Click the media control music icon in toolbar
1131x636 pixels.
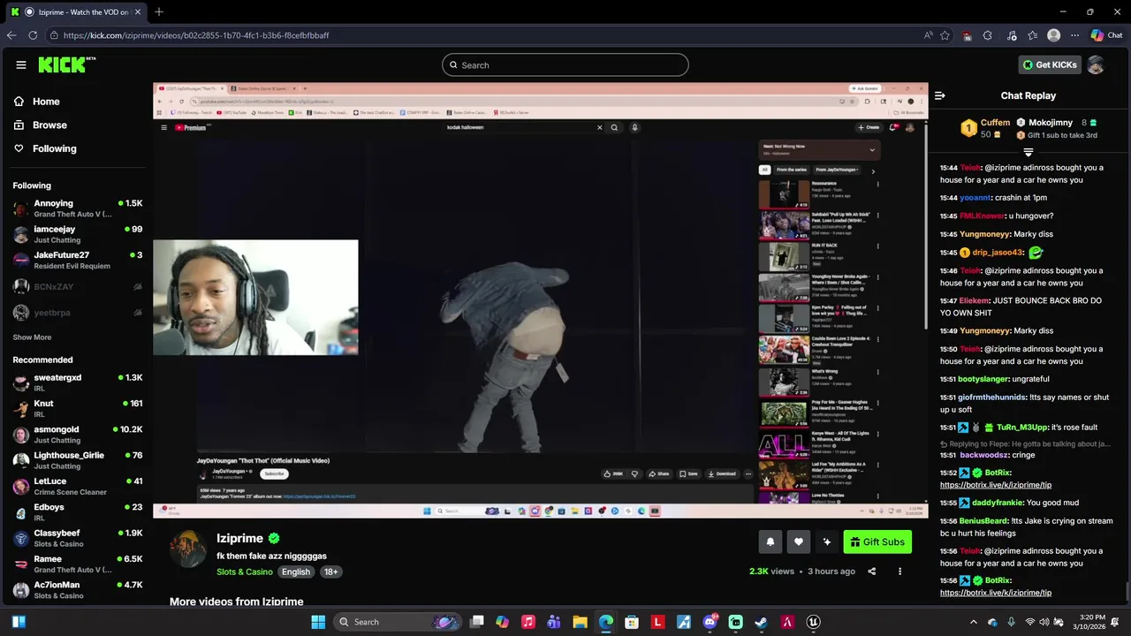(x=1010, y=35)
